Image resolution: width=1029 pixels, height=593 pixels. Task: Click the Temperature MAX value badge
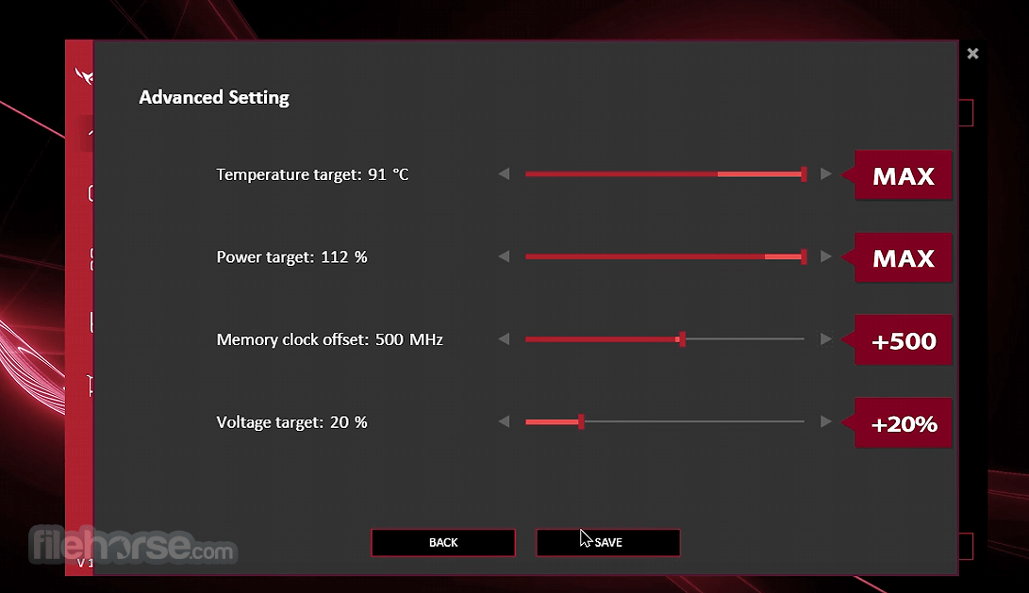(903, 175)
